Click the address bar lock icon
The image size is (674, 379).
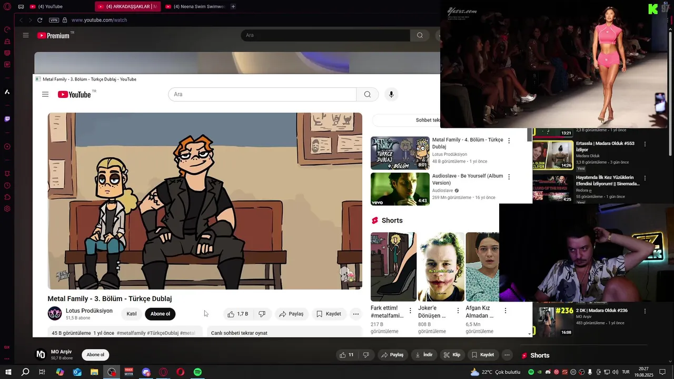click(65, 20)
